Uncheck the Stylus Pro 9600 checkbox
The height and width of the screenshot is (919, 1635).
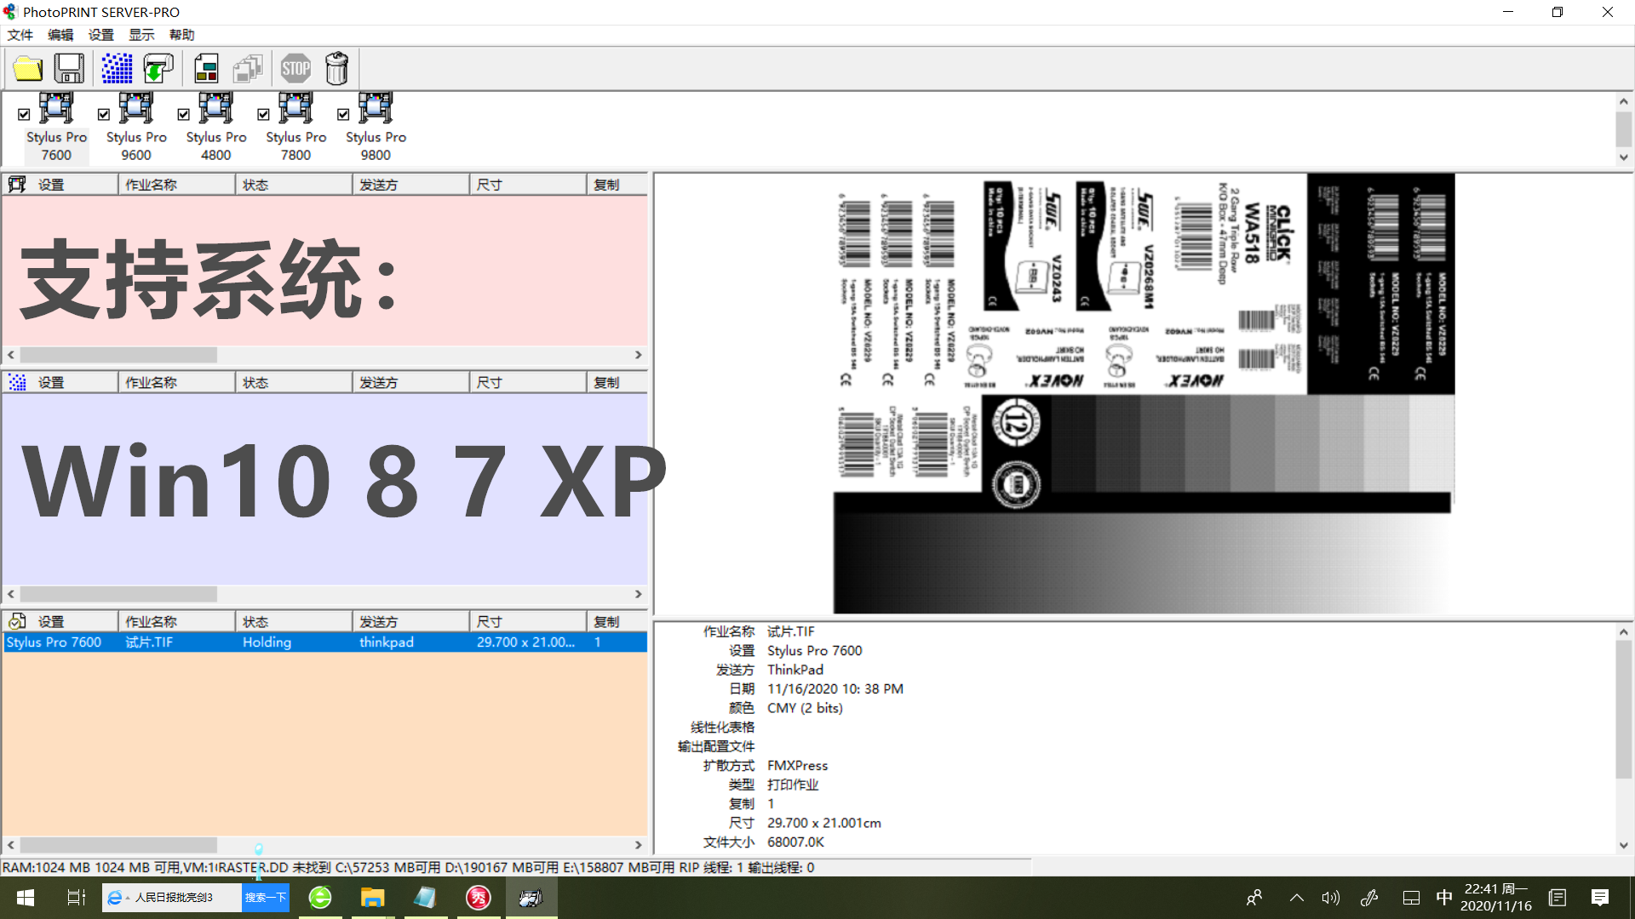[x=104, y=114]
